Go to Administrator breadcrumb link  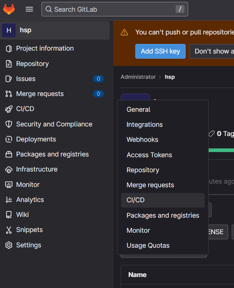[x=138, y=77]
